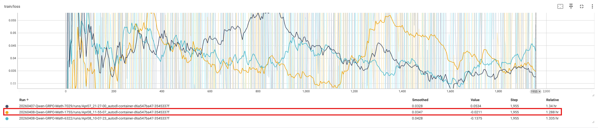Click the Step column header
This screenshot has width=598, height=128.
click(x=514, y=100)
